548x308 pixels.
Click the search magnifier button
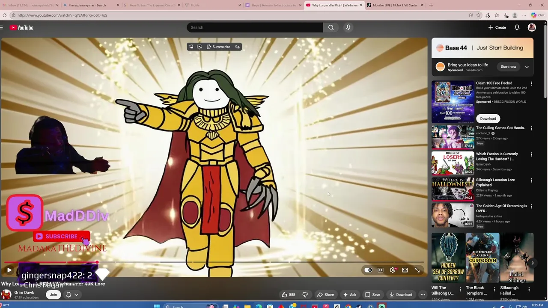pyautogui.click(x=331, y=27)
